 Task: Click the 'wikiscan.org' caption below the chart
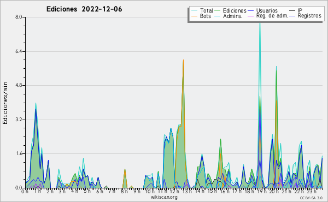click(164, 197)
